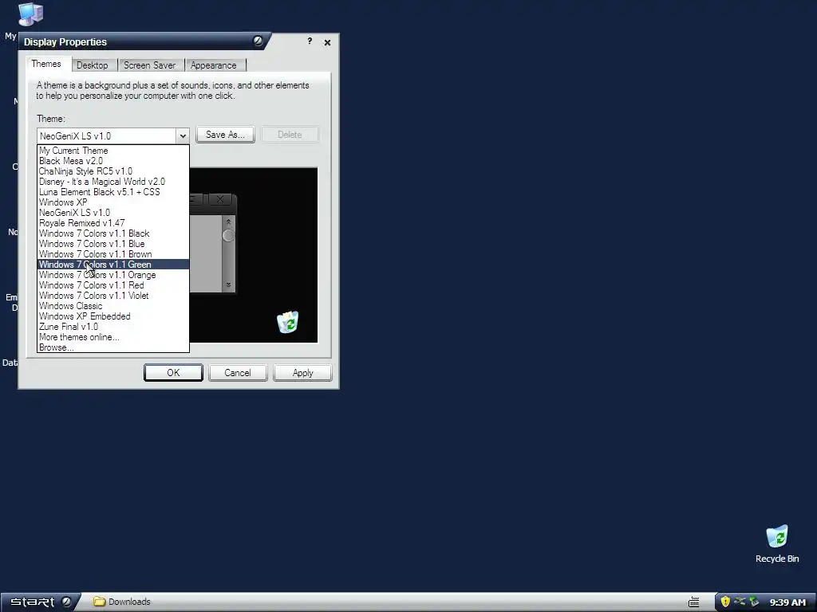Image resolution: width=817 pixels, height=612 pixels.
Task: Click the Save As... button
Action: 225,135
